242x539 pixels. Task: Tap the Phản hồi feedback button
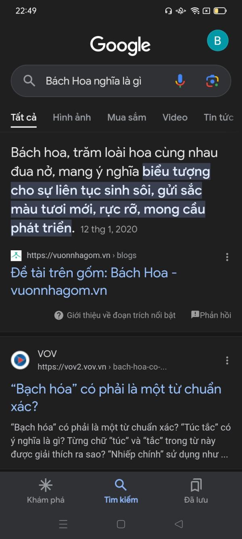(x=211, y=315)
